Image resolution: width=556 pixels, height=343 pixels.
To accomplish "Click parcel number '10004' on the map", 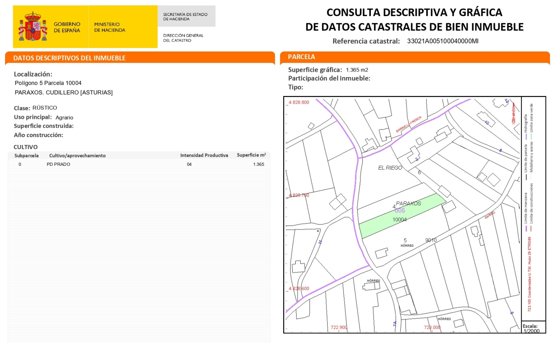I will [400, 220].
